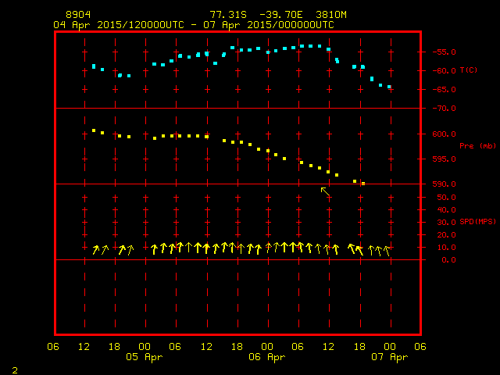Click the 06 Apr date label
This screenshot has width=500, height=375.
pos(267,357)
